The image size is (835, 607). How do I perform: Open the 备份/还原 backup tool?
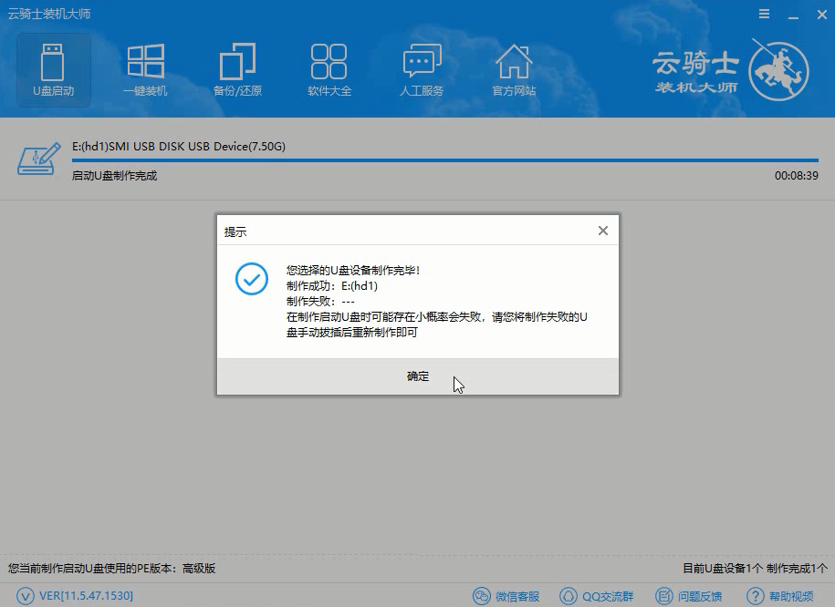238,68
